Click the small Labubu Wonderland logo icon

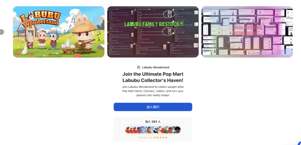(x=139, y=67)
